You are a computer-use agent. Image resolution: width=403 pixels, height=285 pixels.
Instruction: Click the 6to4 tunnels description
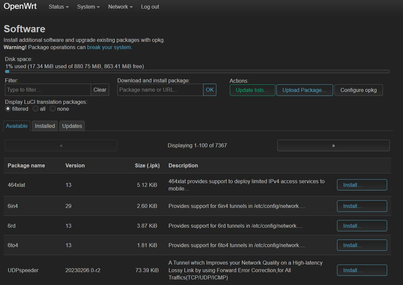pyautogui.click(x=237, y=245)
